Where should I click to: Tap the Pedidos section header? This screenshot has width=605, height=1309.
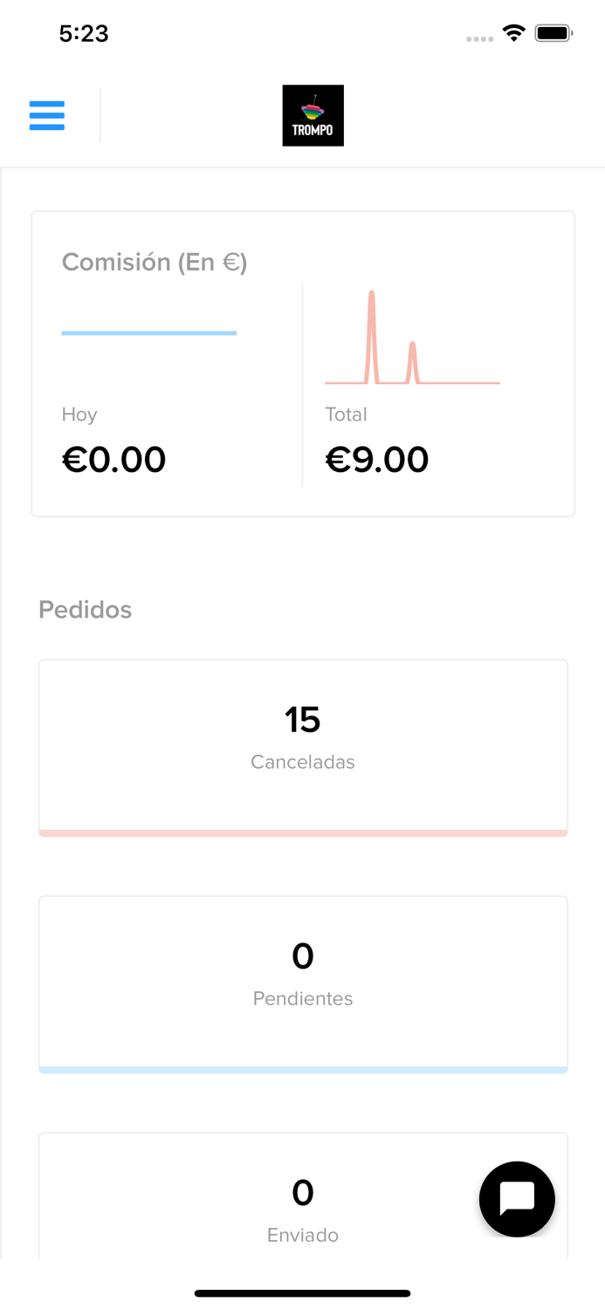(85, 609)
